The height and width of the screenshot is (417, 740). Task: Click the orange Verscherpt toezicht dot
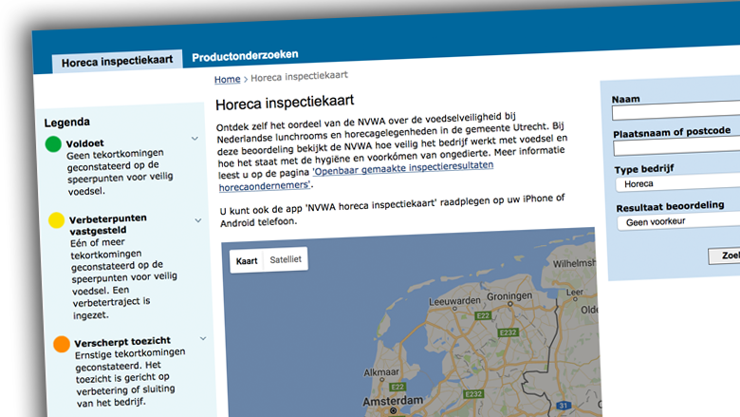(62, 344)
